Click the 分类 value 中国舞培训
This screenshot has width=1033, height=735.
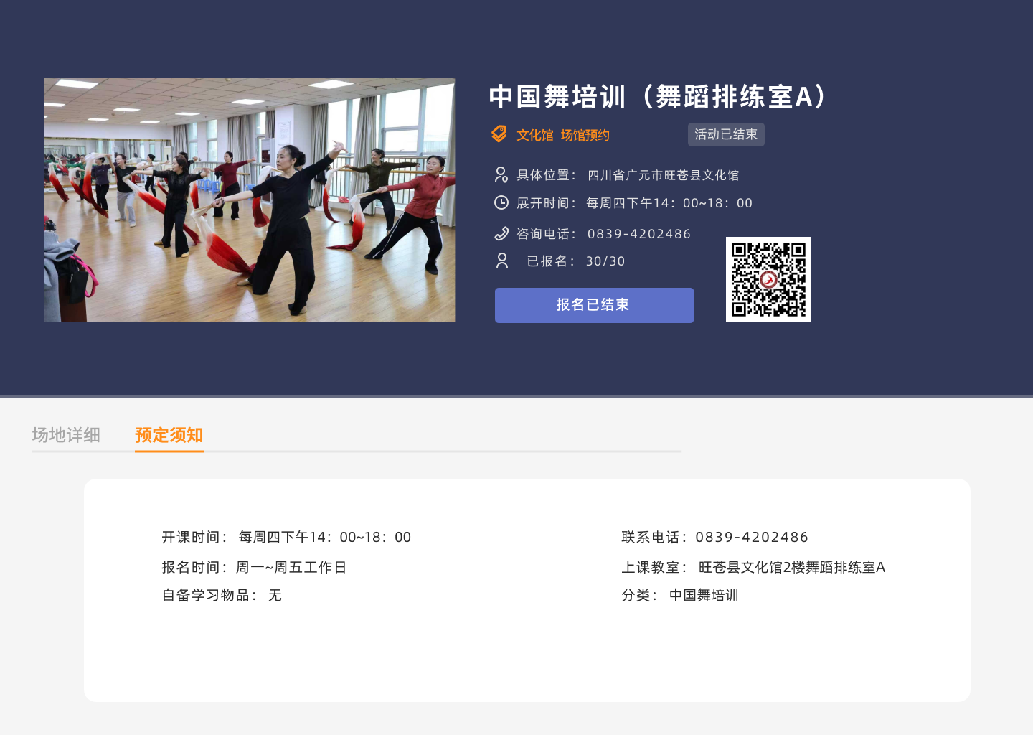(x=704, y=595)
